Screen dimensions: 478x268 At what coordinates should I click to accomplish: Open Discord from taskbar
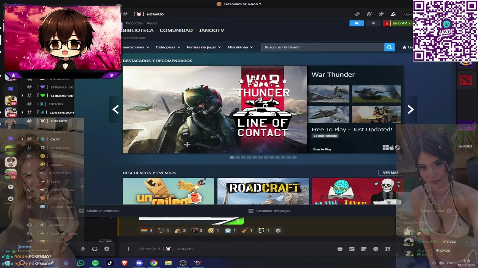point(139,263)
